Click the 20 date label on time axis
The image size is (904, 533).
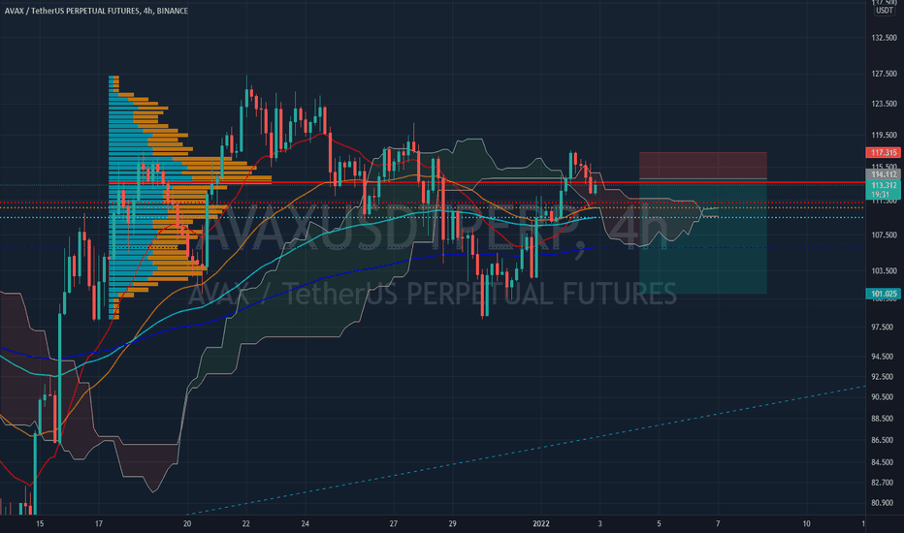click(x=187, y=523)
